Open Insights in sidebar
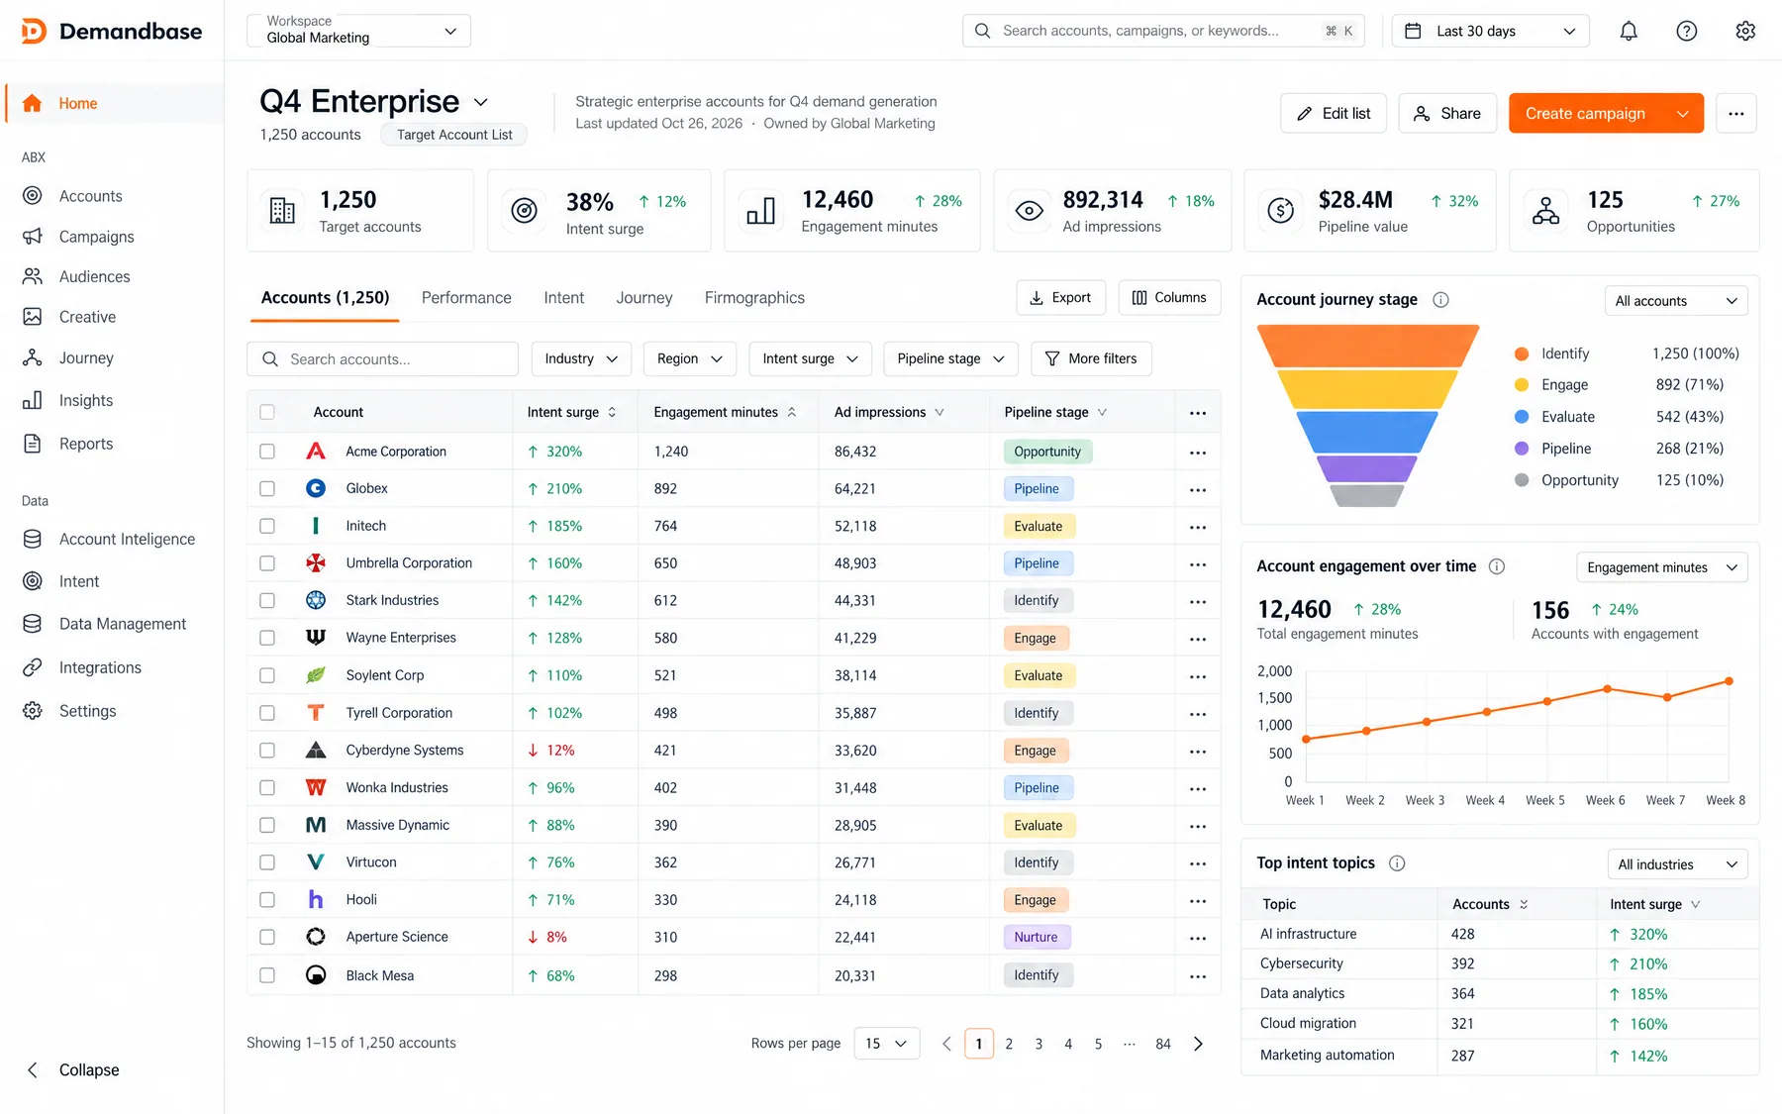Image resolution: width=1782 pixels, height=1114 pixels. (86, 400)
